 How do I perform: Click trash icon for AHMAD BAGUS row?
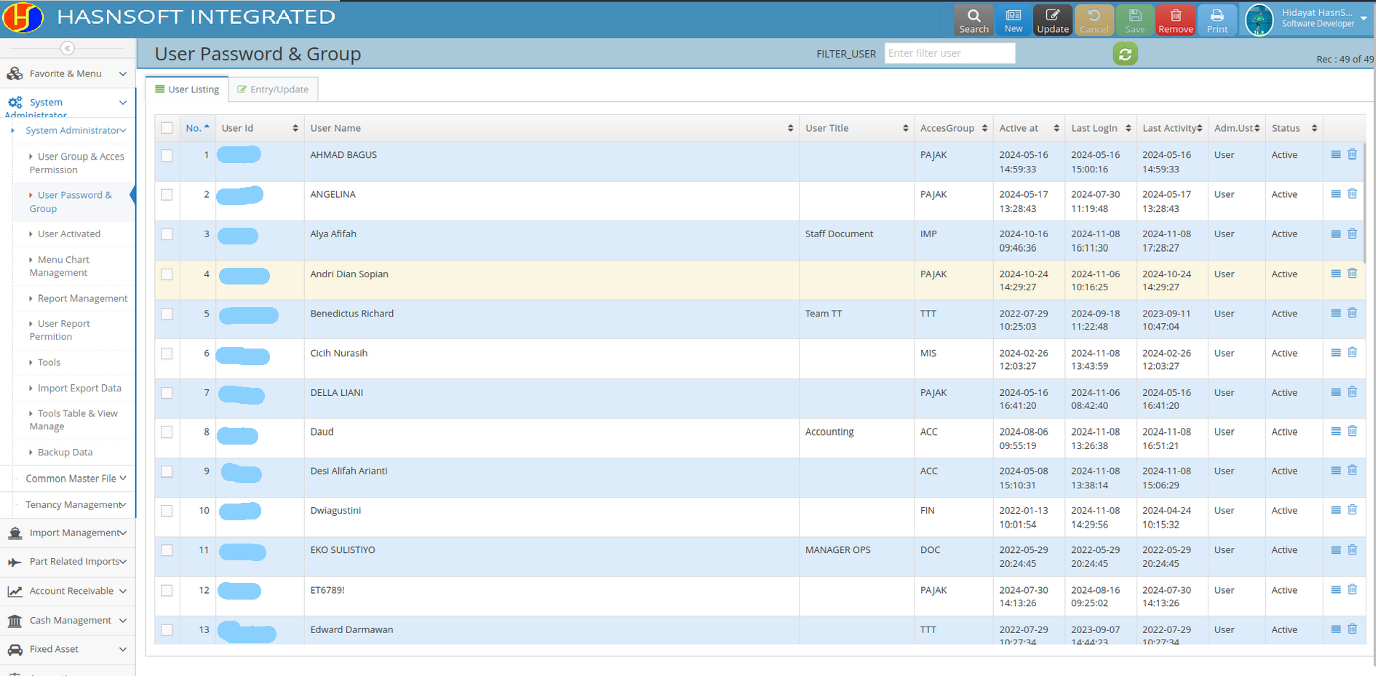coord(1352,154)
